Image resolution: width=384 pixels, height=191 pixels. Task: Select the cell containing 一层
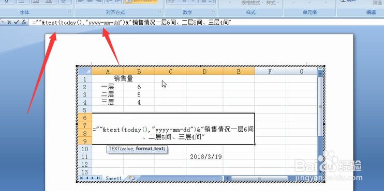[x=108, y=87]
